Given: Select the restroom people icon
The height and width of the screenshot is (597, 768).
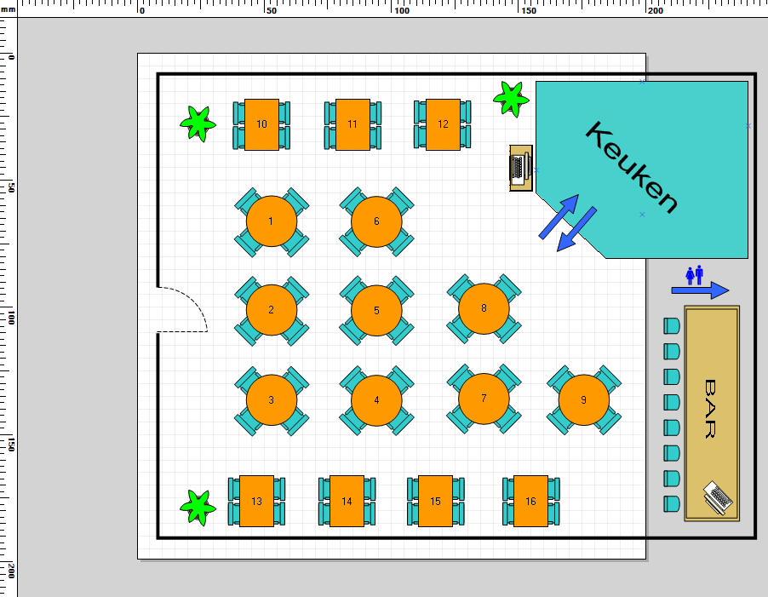Looking at the screenshot, I should (x=694, y=274).
